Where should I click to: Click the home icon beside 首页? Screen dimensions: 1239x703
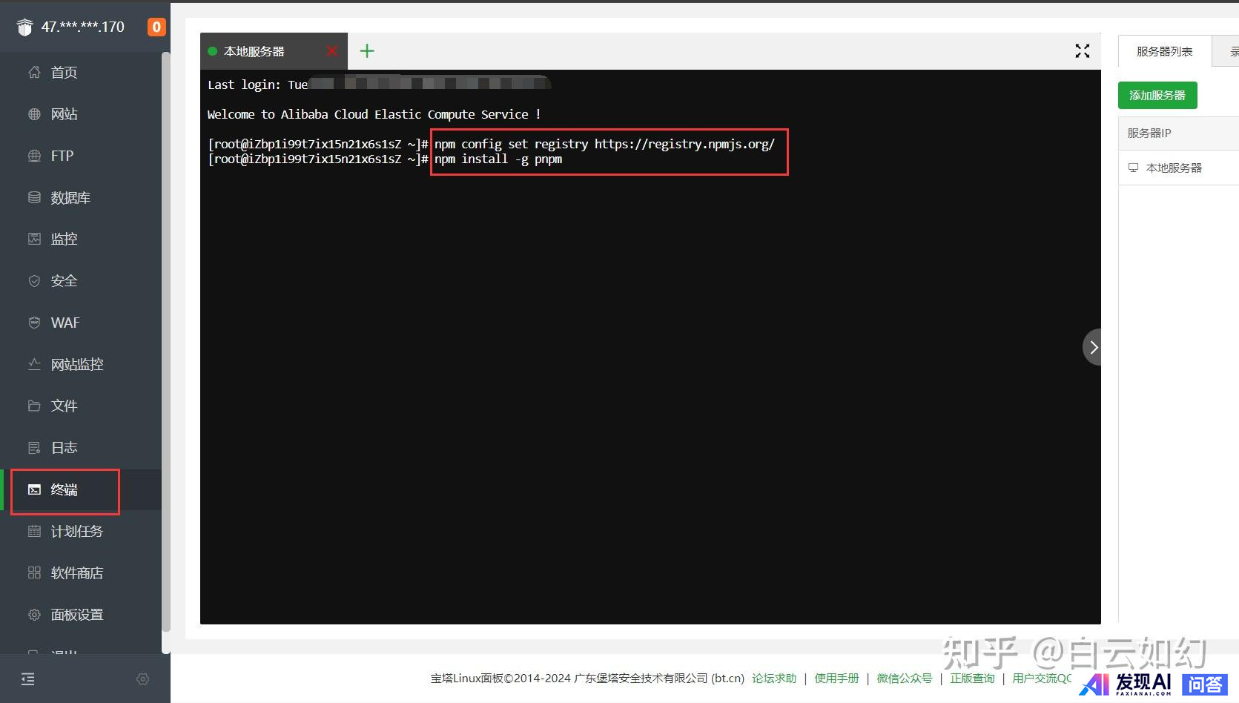point(34,73)
